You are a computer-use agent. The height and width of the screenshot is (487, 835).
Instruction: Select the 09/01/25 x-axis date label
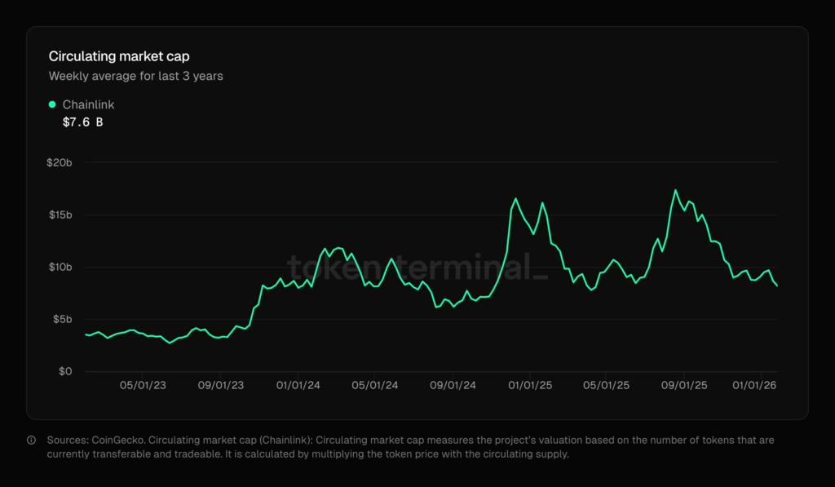[x=684, y=386]
